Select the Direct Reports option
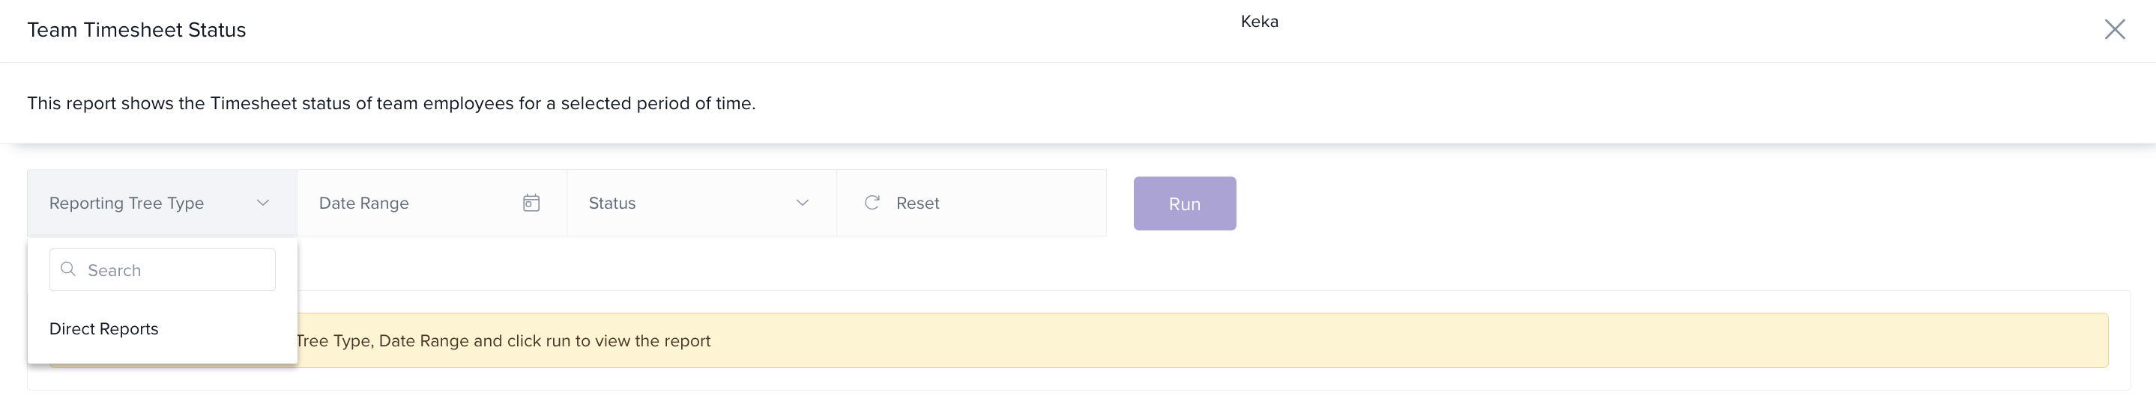The image size is (2156, 398). (x=103, y=328)
